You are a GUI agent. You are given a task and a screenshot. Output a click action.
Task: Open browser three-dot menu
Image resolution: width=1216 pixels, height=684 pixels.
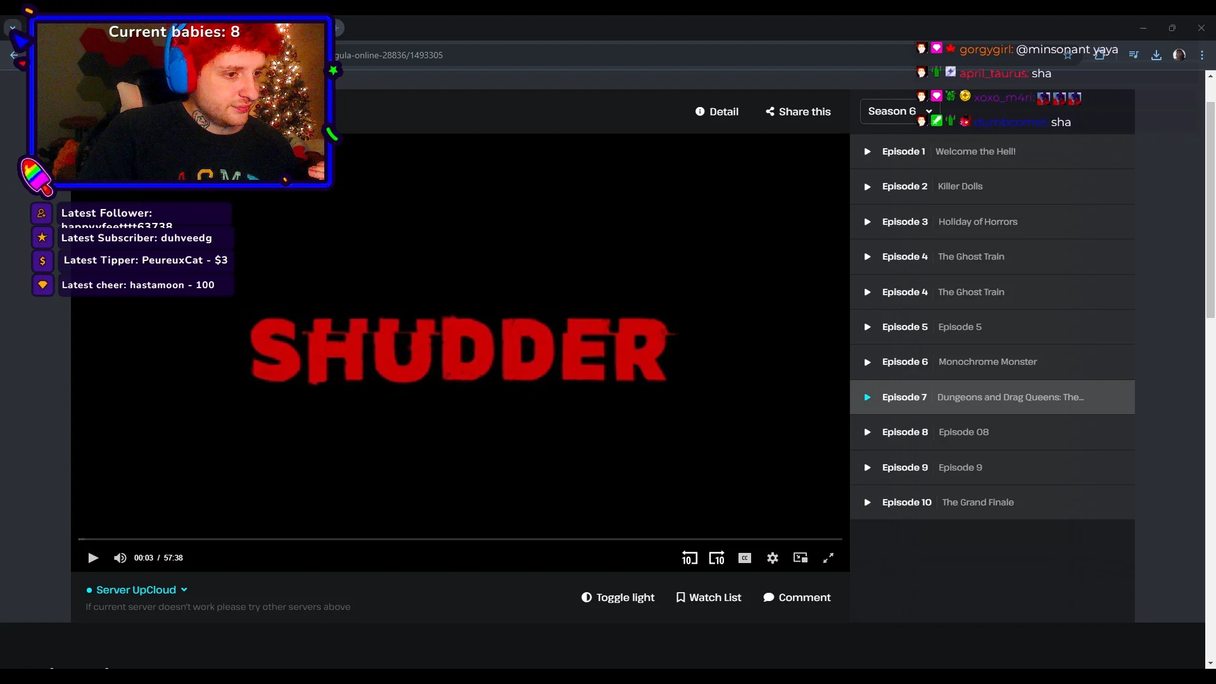(x=1202, y=55)
